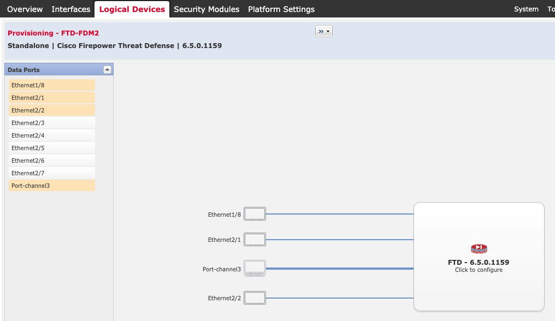Select the highlighted Ethernet1/8 data port entry

pos(51,85)
